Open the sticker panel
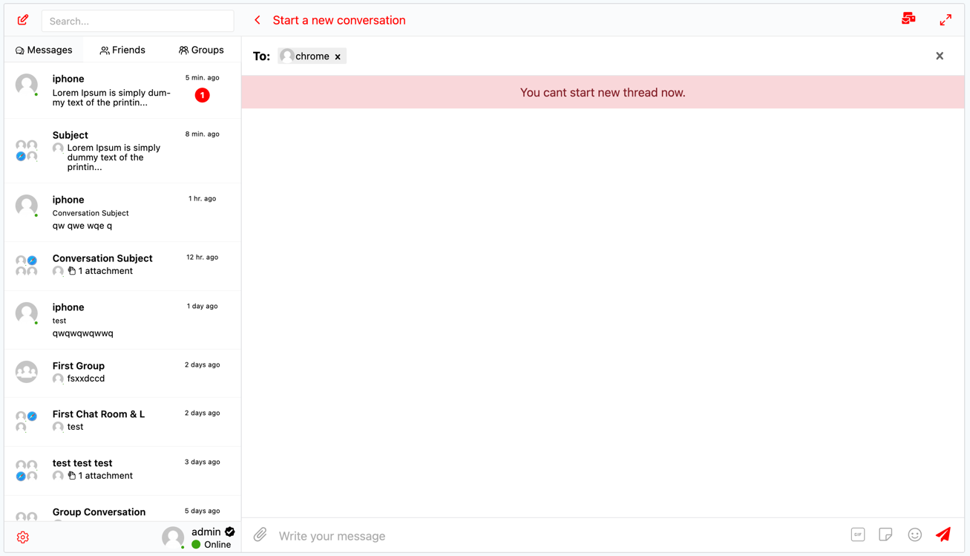The height and width of the screenshot is (556, 970). pyautogui.click(x=885, y=534)
